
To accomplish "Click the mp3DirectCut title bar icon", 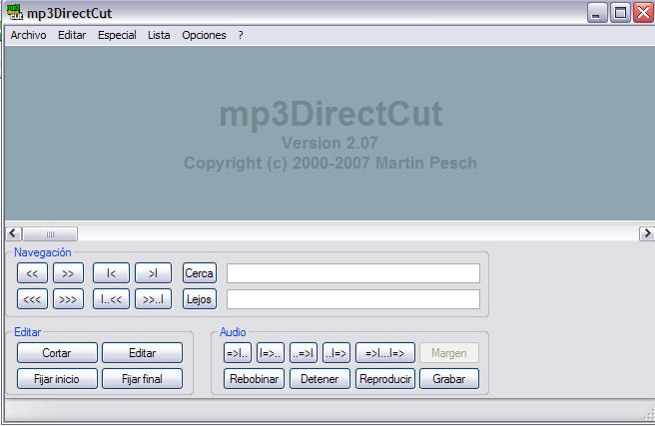I will pyautogui.click(x=15, y=12).
